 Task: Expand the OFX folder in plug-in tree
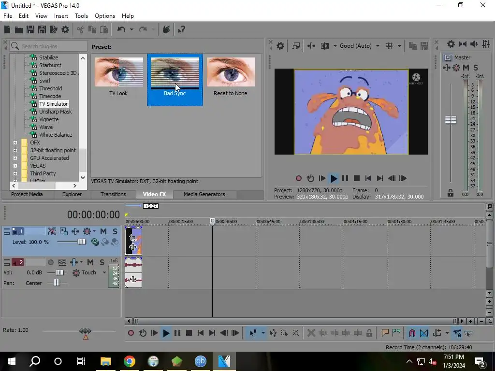point(15,143)
